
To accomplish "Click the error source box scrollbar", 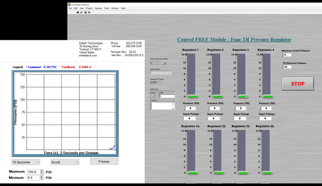I will (x=173, y=106).
